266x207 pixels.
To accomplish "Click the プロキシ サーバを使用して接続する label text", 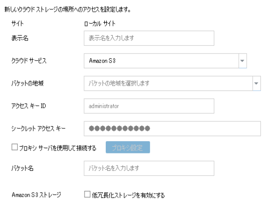I will [57, 148].
